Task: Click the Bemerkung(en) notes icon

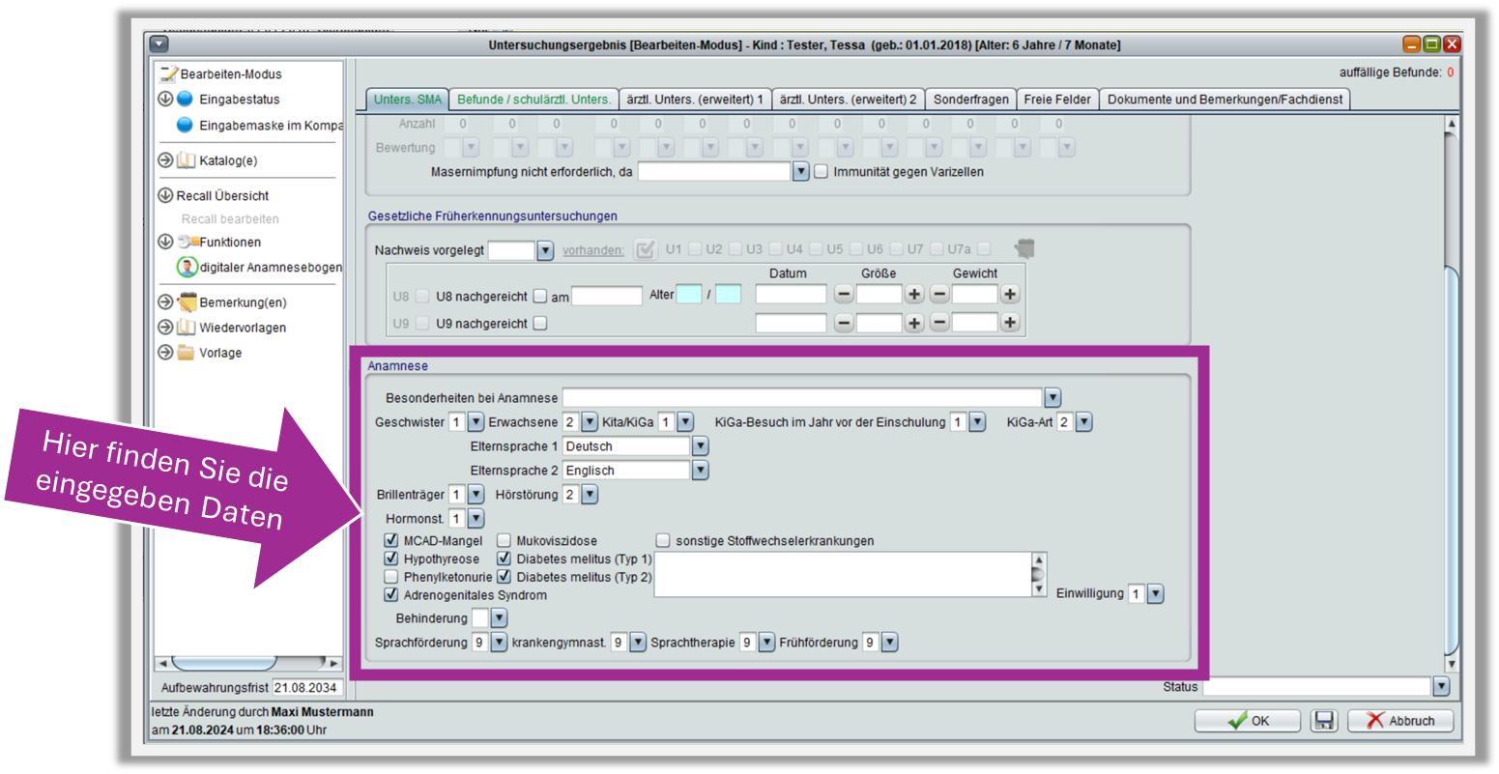Action: 187,302
